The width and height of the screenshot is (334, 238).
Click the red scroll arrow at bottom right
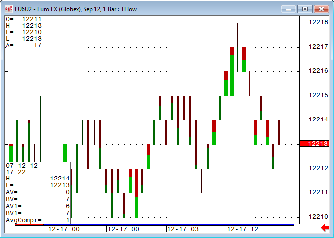click(x=326, y=228)
